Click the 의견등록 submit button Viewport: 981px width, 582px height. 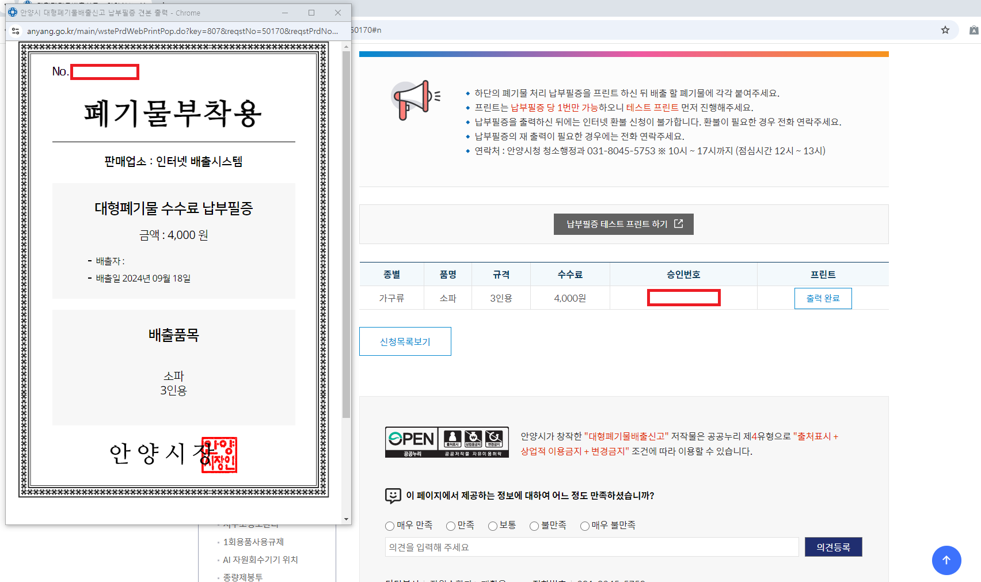pyautogui.click(x=833, y=546)
